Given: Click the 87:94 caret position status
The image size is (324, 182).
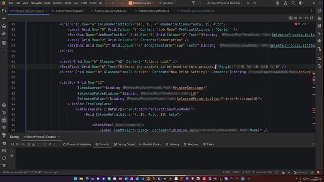Looking at the screenshot, I should 226,172.
